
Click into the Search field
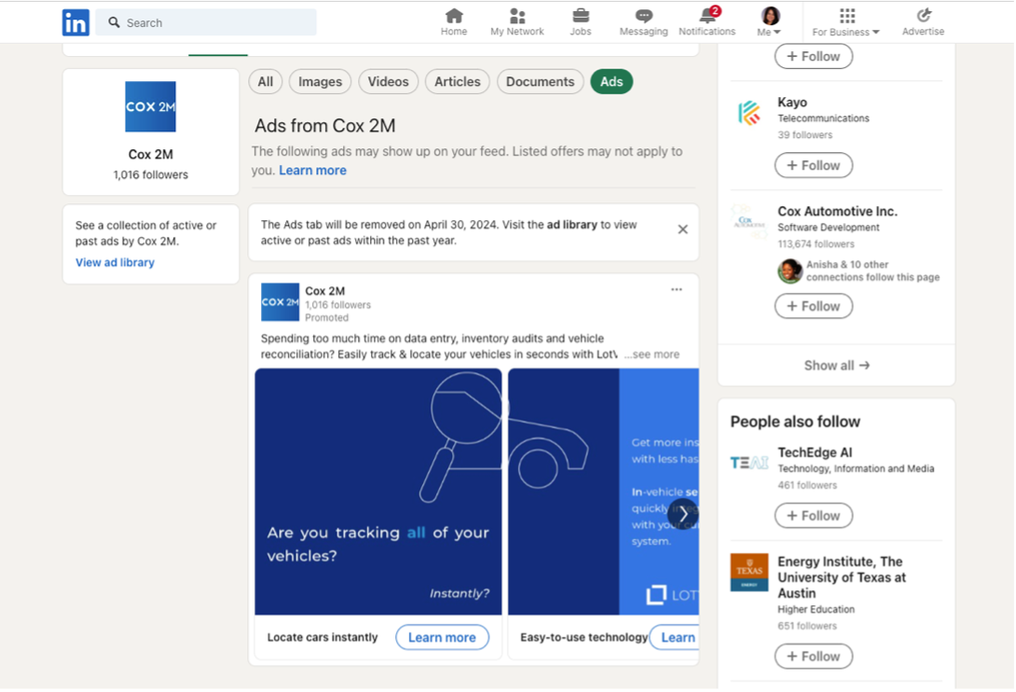click(x=206, y=22)
